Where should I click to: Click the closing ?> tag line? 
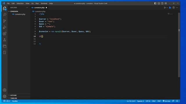coord(40,44)
